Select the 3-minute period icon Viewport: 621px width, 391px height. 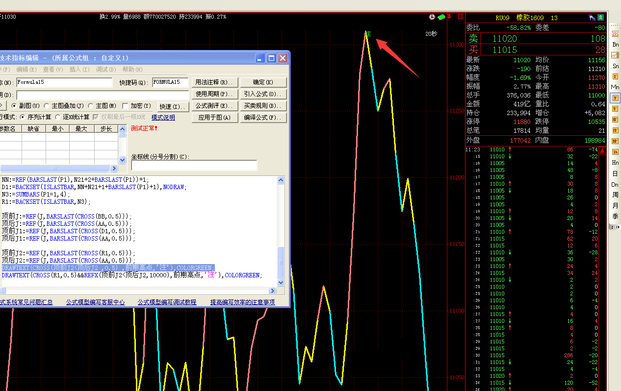(x=615, y=98)
